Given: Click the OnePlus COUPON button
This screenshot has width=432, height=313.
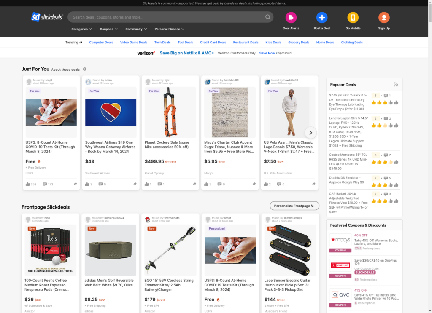Looking at the screenshot, I should [340, 276].
